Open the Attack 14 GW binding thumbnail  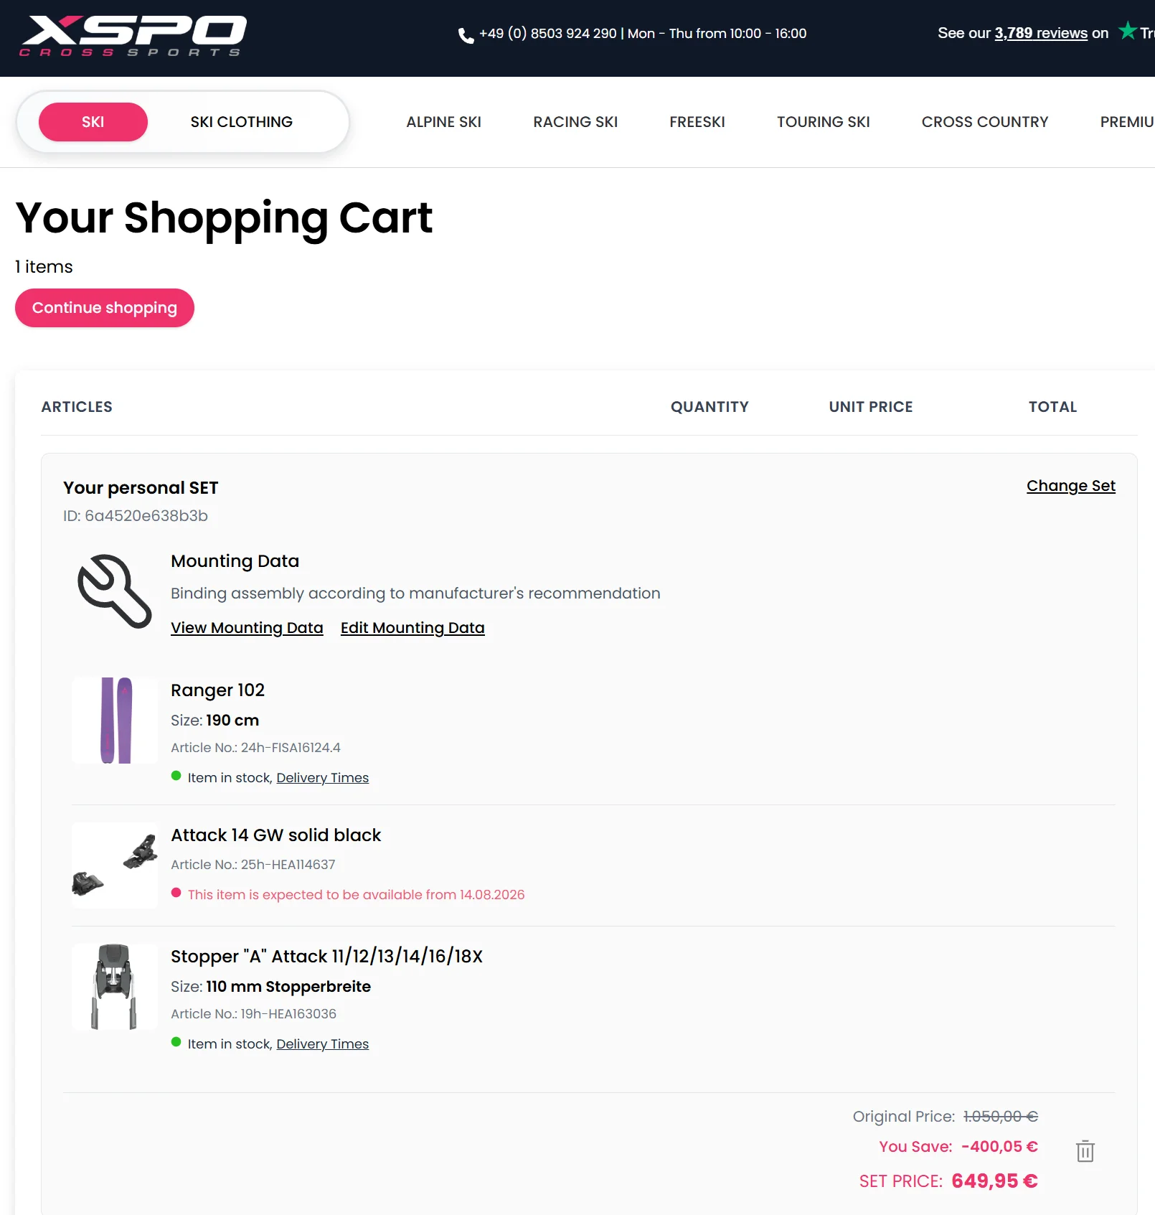coord(115,865)
